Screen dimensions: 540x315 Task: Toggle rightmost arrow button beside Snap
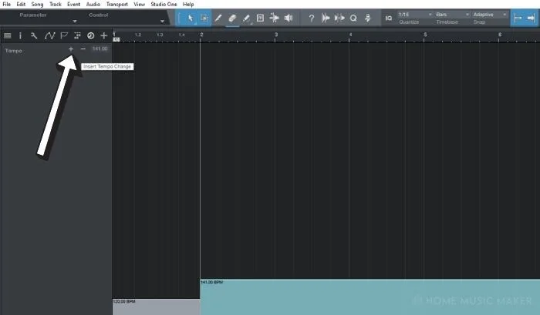point(531,18)
